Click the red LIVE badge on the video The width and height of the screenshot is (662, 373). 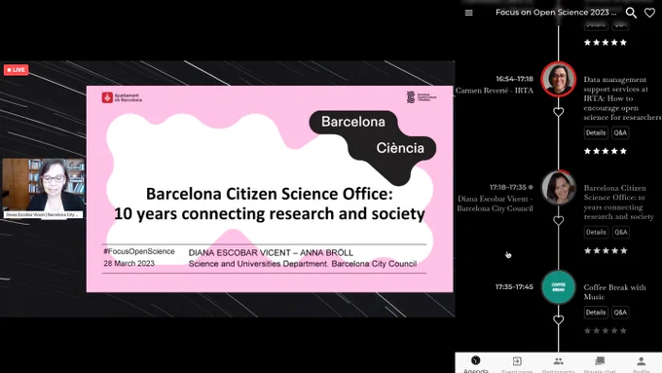coord(16,70)
